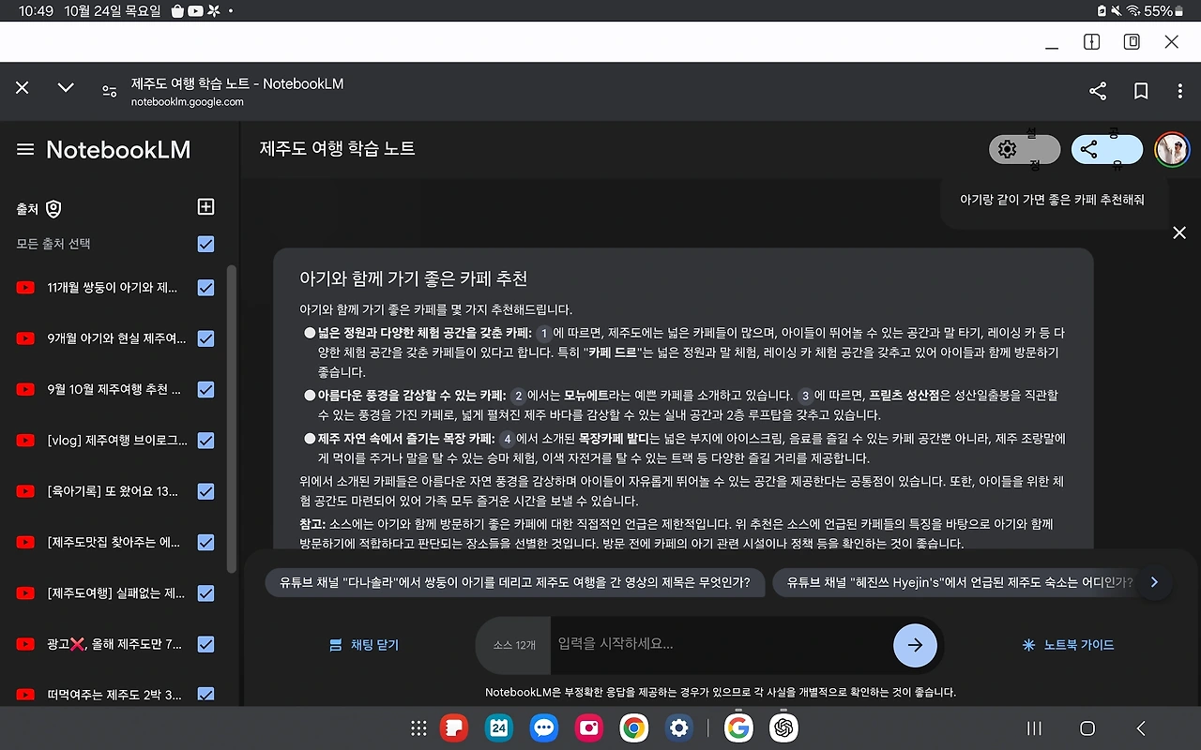The image size is (1201, 750).
Task: Open the apps grid in the taskbar
Action: click(x=418, y=728)
